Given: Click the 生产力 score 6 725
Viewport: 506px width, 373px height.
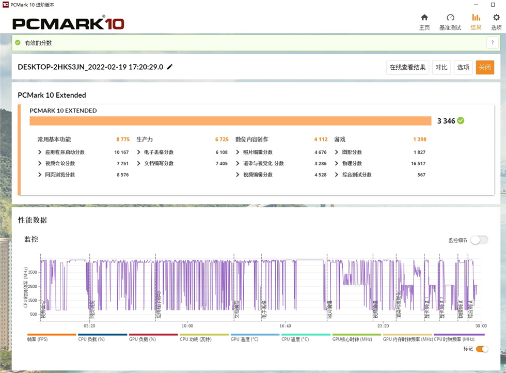Looking at the screenshot, I should point(222,139).
